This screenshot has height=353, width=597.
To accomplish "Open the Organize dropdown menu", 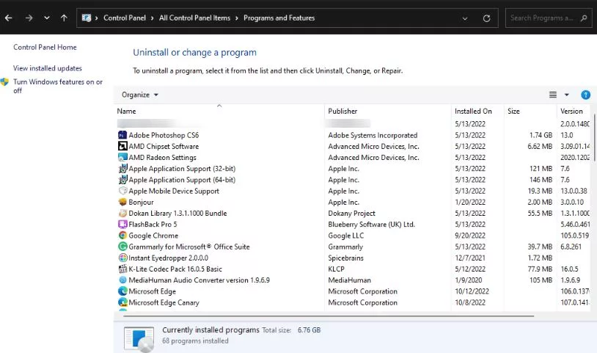I will click(140, 95).
